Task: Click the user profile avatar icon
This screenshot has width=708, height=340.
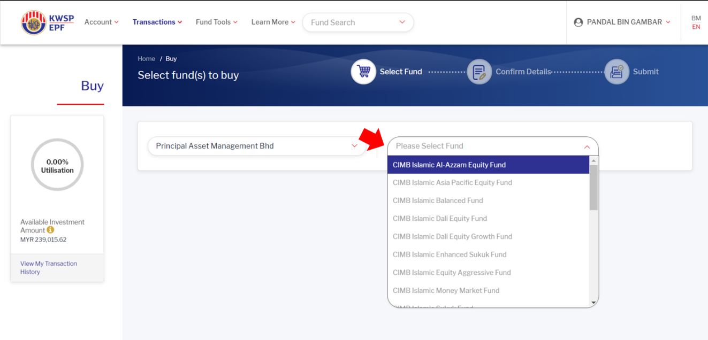Action: (578, 22)
